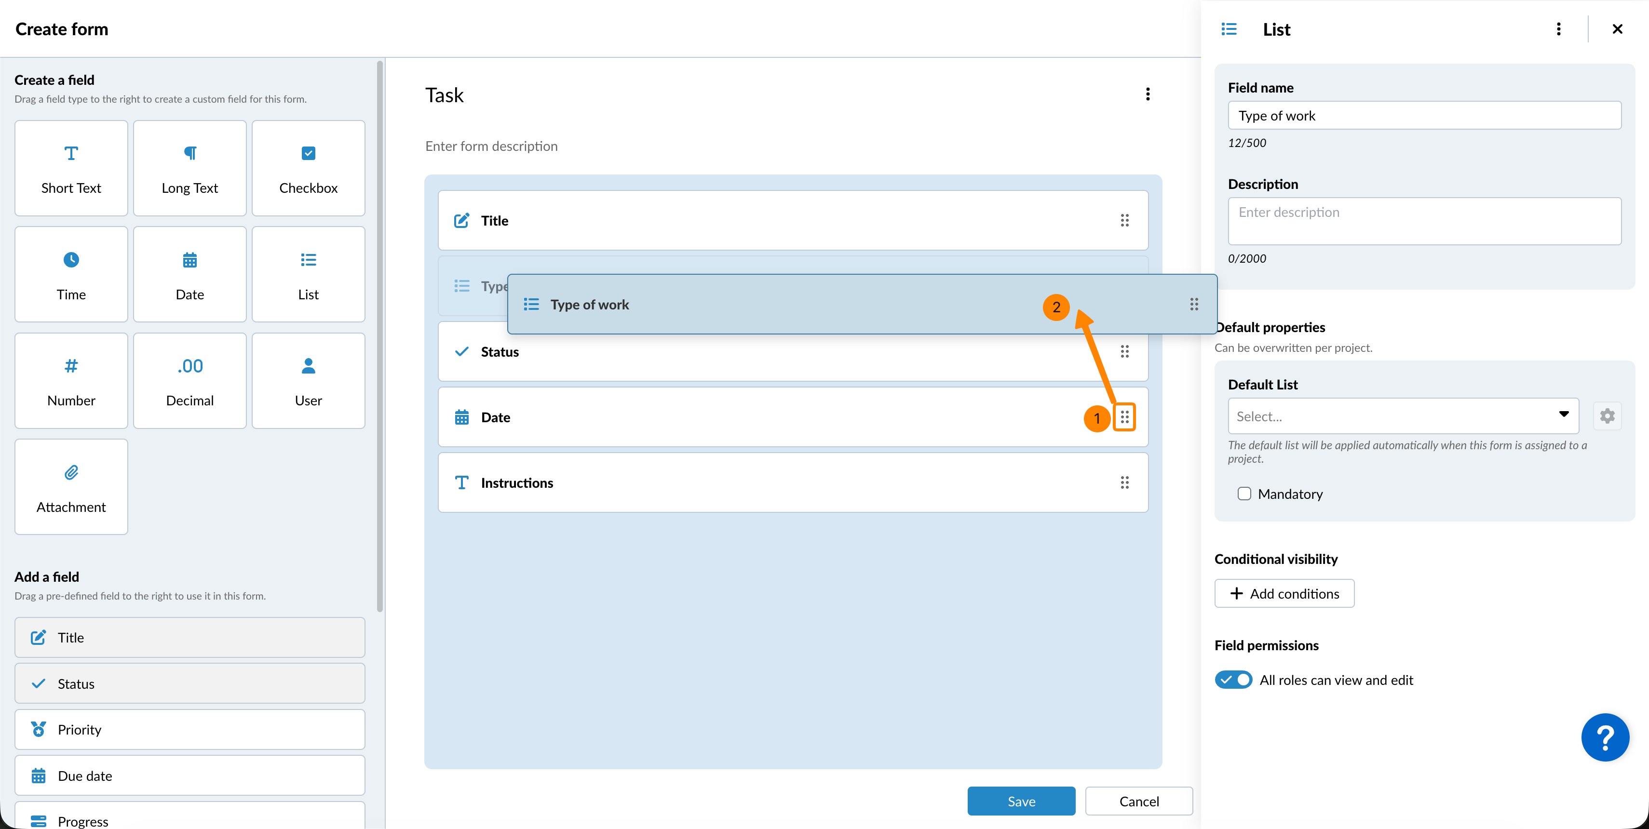The width and height of the screenshot is (1649, 829).
Task: Open the Task form three-dot menu
Action: (1148, 94)
